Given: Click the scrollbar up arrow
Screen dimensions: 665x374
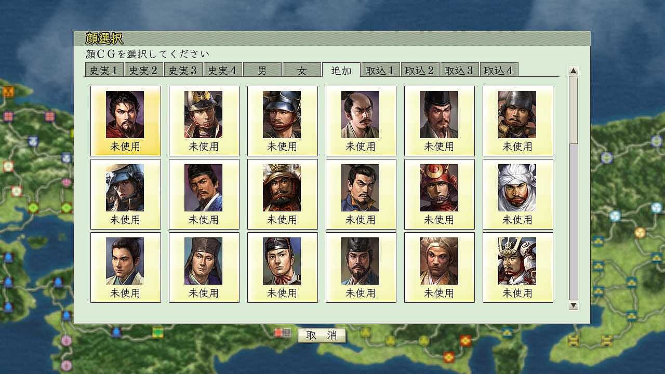Looking at the screenshot, I should 574,71.
